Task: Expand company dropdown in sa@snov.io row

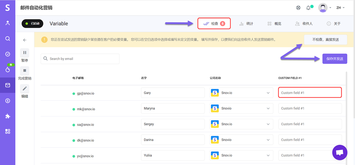Action: pyautogui.click(x=268, y=124)
